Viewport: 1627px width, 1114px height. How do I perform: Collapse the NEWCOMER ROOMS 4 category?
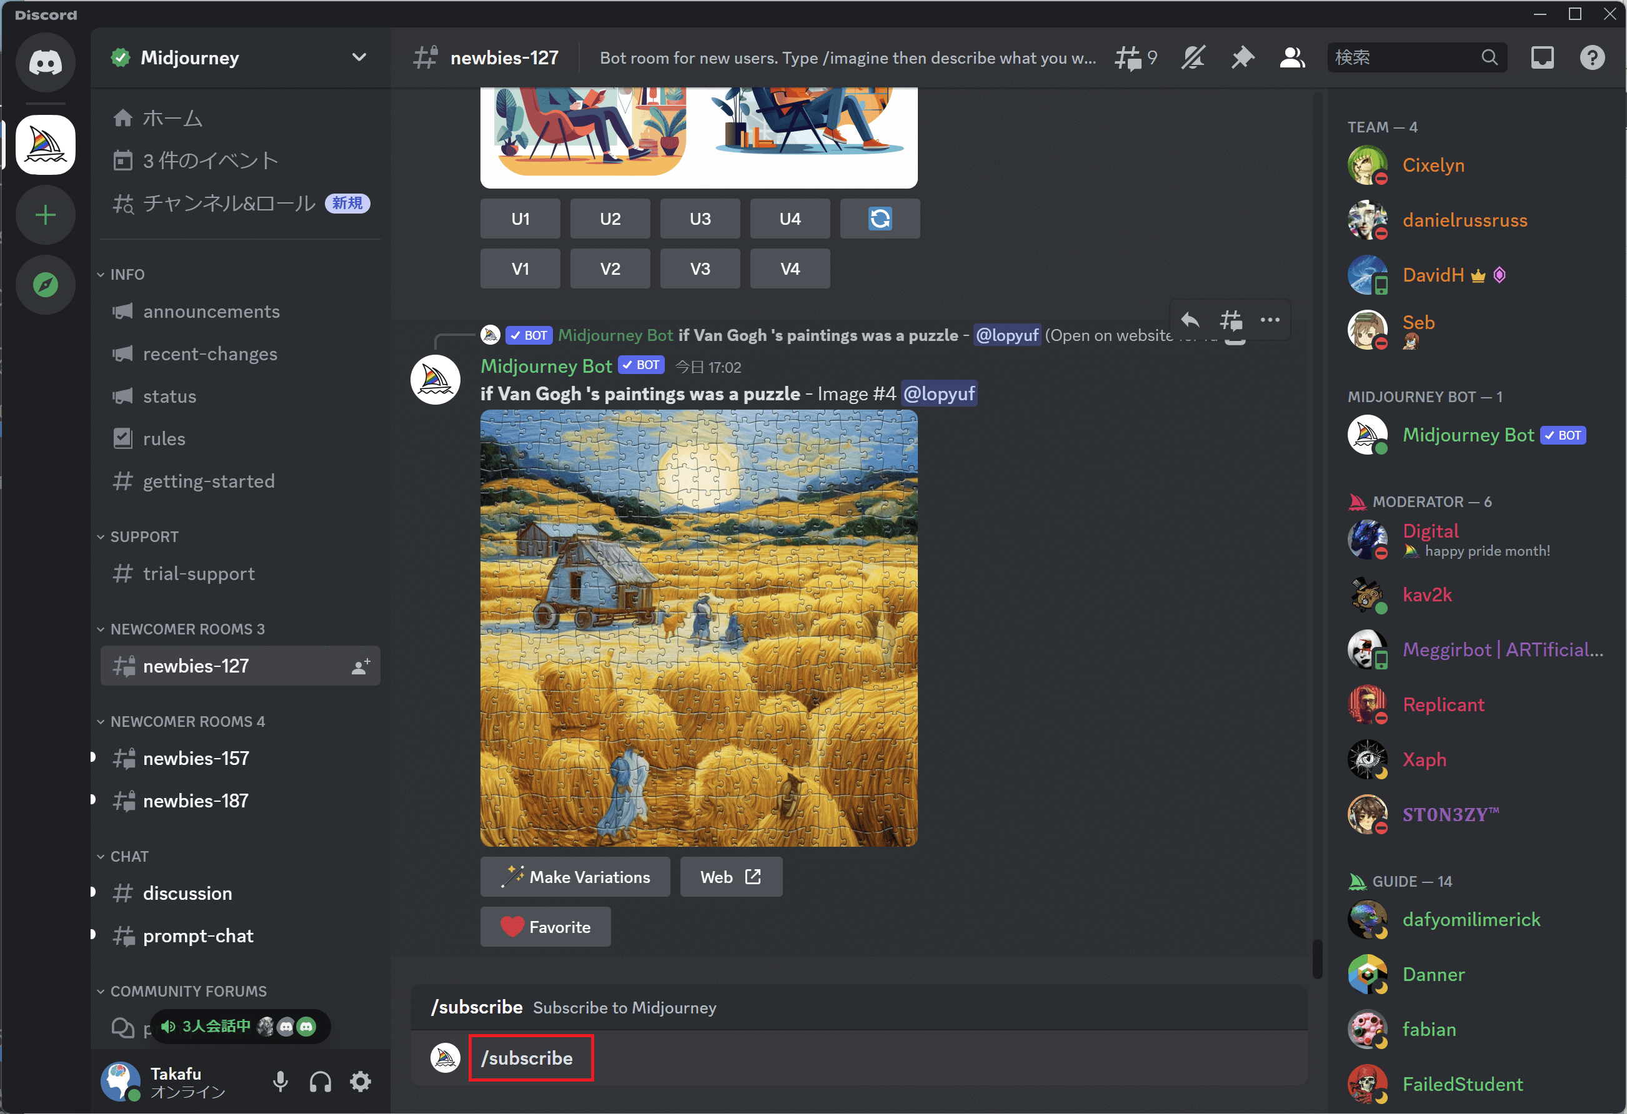click(x=187, y=721)
